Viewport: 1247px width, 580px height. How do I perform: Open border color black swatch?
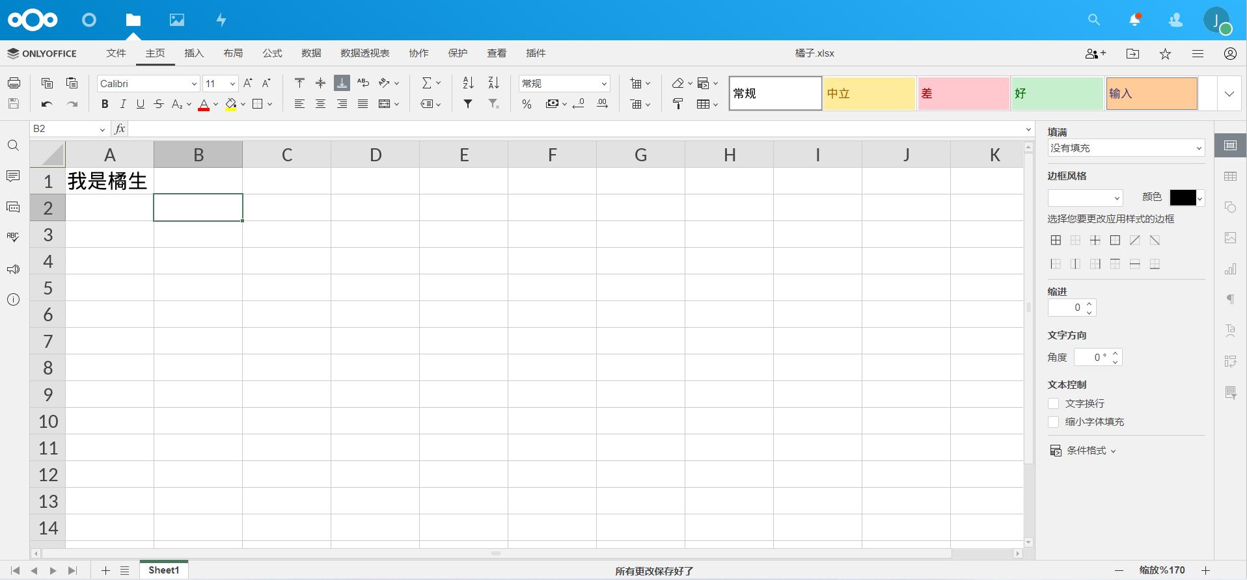point(1187,198)
